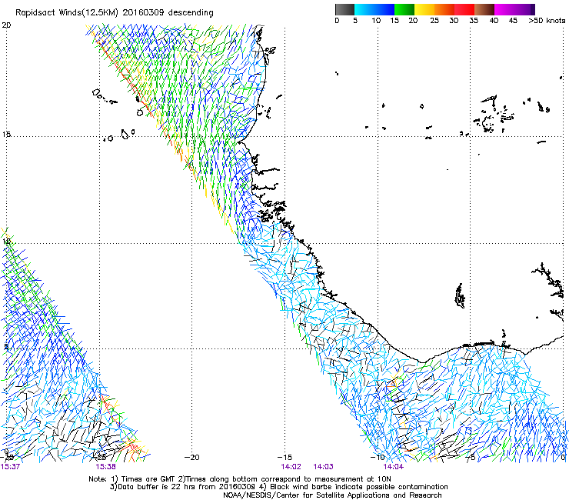Pick the yellow 20-25 knots color segment
Screen dimensions: 569x500
point(424,9)
